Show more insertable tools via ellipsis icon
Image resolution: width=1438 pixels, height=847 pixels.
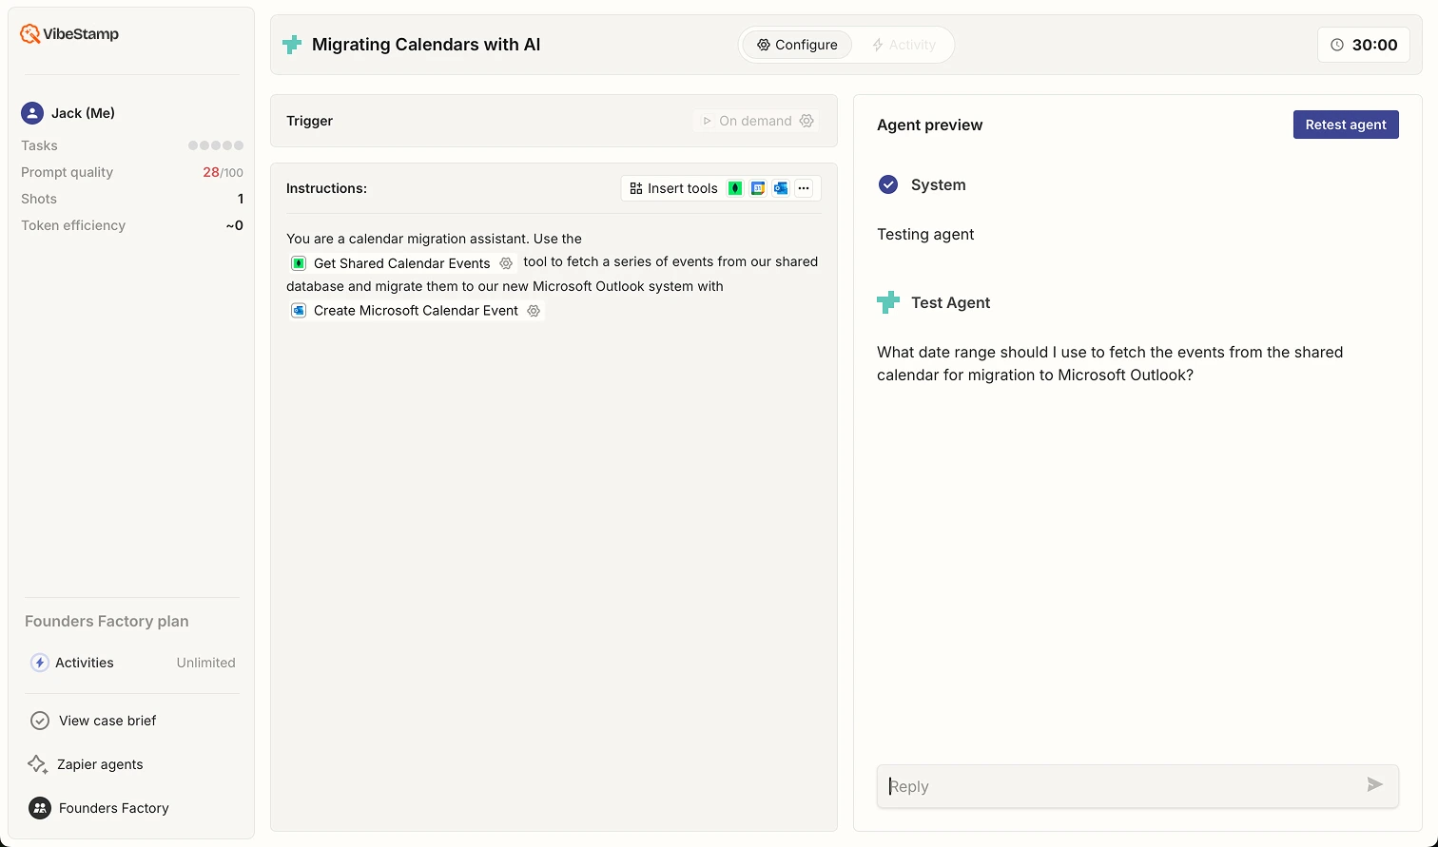pyautogui.click(x=804, y=188)
